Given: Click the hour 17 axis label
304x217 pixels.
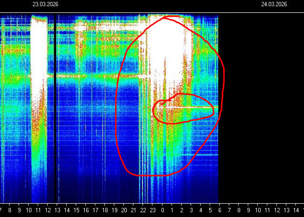Looking at the screenshot, I should pos(95,210).
